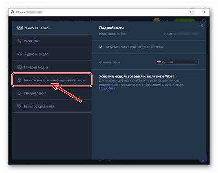218x173 pixels.
Task: Click the phone icon next to Viber Out
Action: coord(19,41)
